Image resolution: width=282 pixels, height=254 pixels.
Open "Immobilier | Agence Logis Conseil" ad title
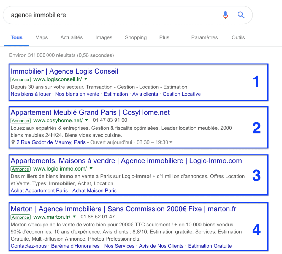tap(64, 71)
